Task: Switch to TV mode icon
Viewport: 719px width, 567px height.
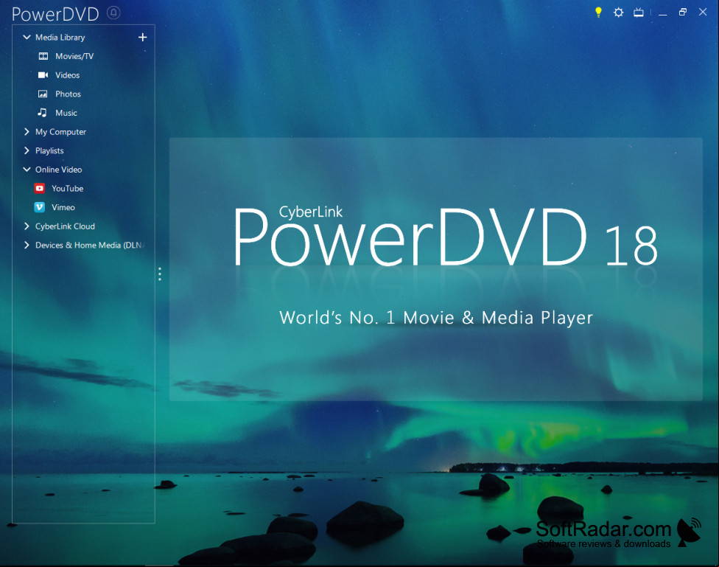Action: [x=638, y=13]
